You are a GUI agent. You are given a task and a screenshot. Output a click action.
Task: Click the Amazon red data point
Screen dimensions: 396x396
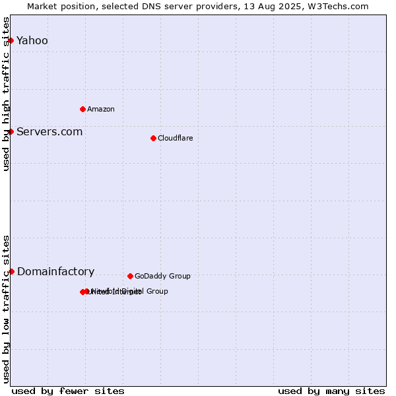(83, 110)
